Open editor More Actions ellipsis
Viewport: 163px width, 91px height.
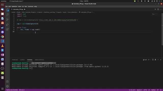[x=161, y=9]
